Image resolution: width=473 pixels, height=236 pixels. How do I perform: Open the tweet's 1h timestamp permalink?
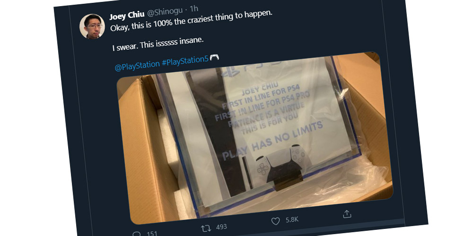point(193,8)
